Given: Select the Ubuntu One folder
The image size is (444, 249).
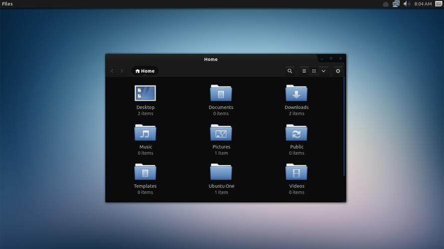Looking at the screenshot, I should tap(221, 172).
